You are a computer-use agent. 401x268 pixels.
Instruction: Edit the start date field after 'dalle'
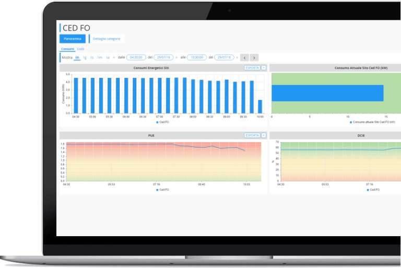tap(163, 57)
